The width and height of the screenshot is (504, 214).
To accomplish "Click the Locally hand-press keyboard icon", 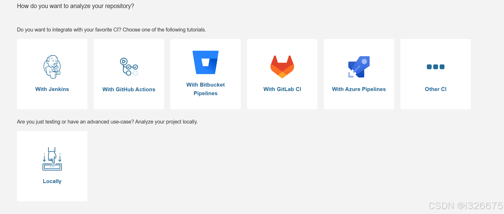I will [52, 159].
